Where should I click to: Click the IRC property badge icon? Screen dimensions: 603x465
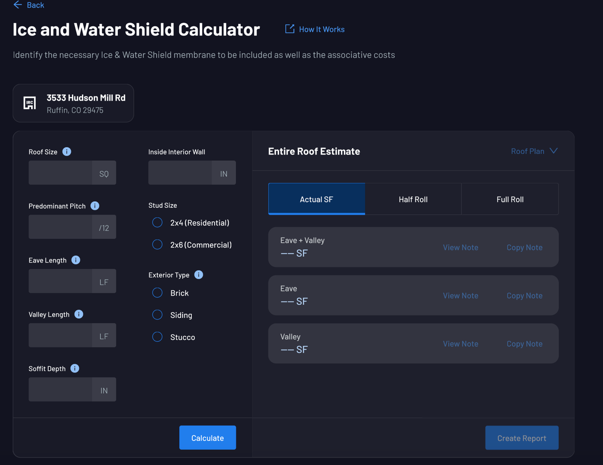point(29,103)
